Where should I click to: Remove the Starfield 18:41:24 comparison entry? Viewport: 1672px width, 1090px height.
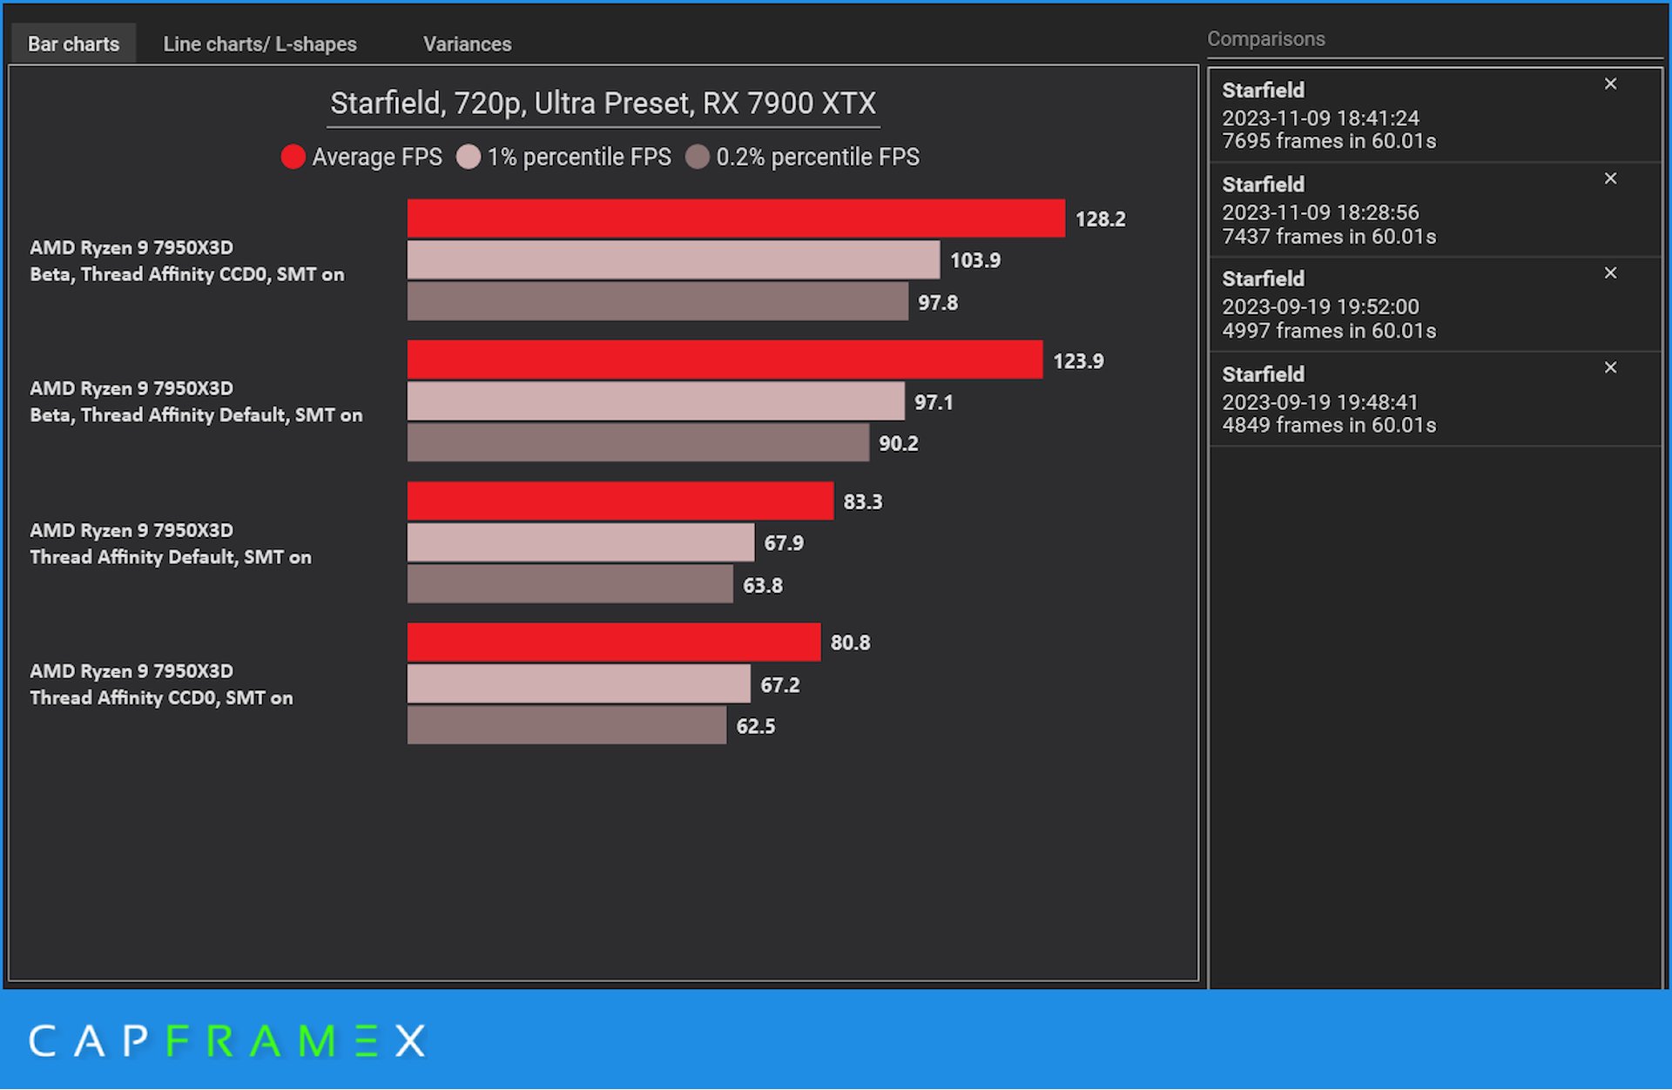[x=1610, y=84]
